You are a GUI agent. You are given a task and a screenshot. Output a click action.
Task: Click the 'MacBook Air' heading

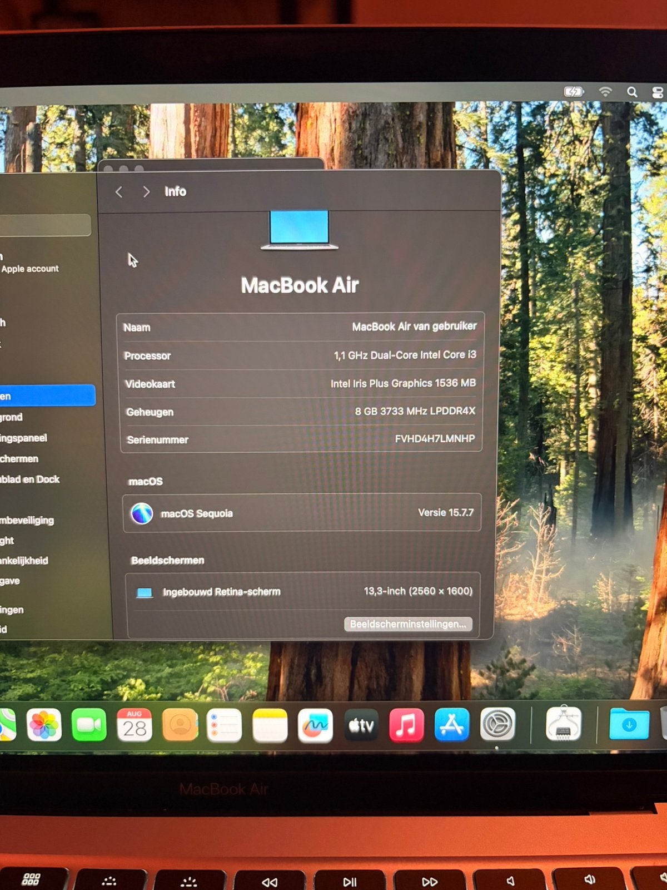click(300, 285)
